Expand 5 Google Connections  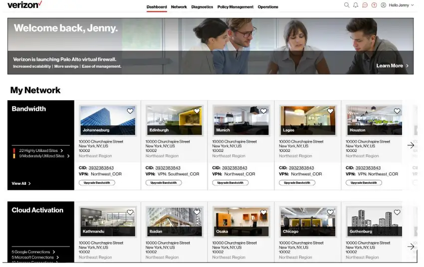[33, 252]
